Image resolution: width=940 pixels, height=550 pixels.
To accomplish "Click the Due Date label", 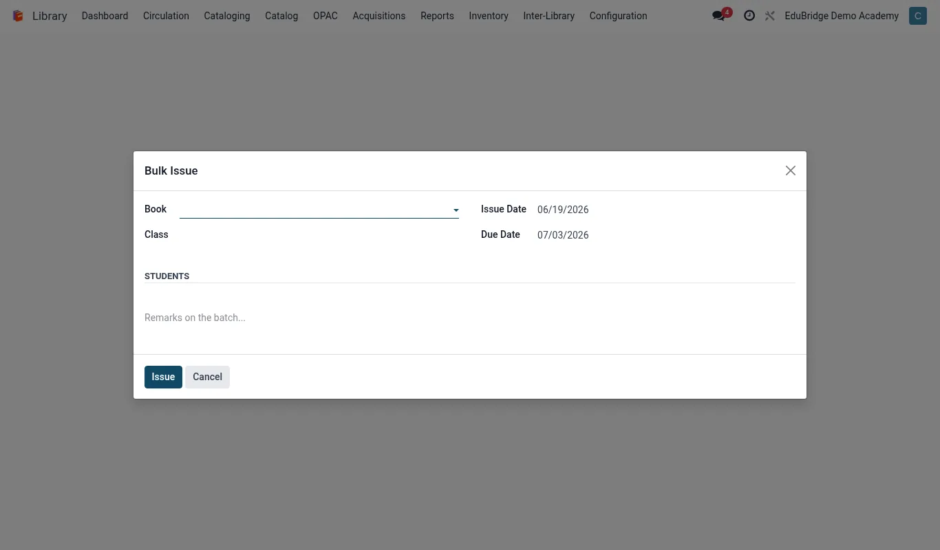I will point(500,234).
